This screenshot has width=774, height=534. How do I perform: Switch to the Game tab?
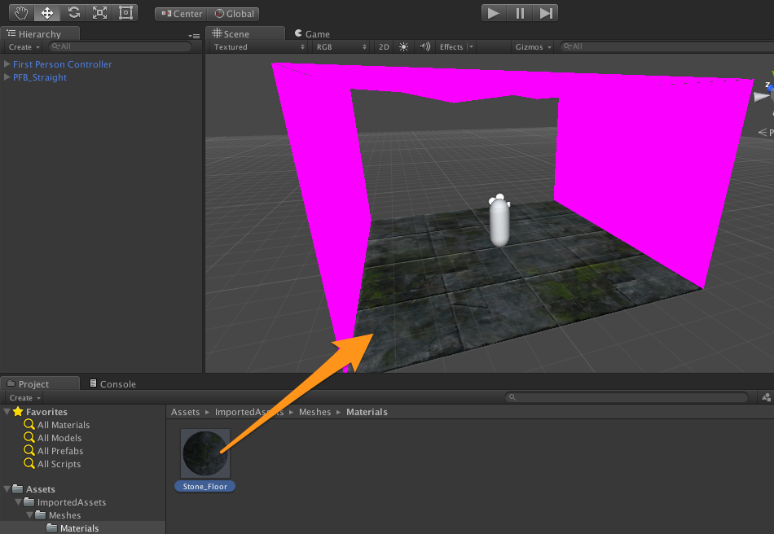click(x=312, y=34)
